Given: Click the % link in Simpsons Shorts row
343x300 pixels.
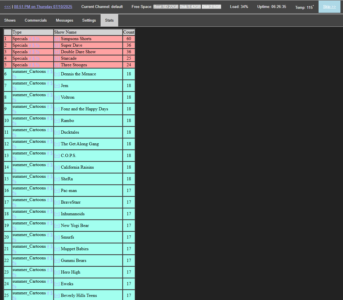Looking at the screenshot, I should pos(38,39).
